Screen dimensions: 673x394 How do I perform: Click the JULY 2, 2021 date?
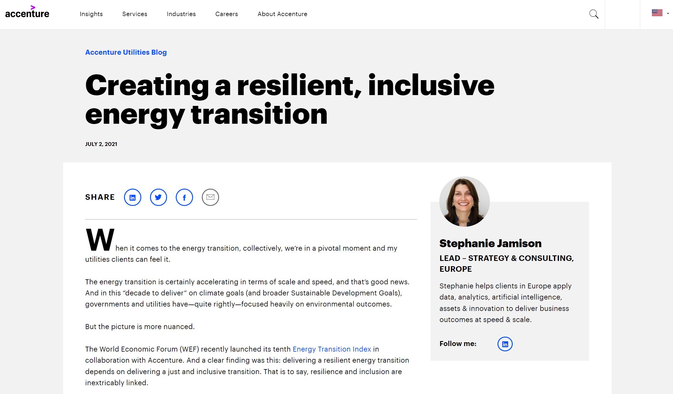click(101, 144)
